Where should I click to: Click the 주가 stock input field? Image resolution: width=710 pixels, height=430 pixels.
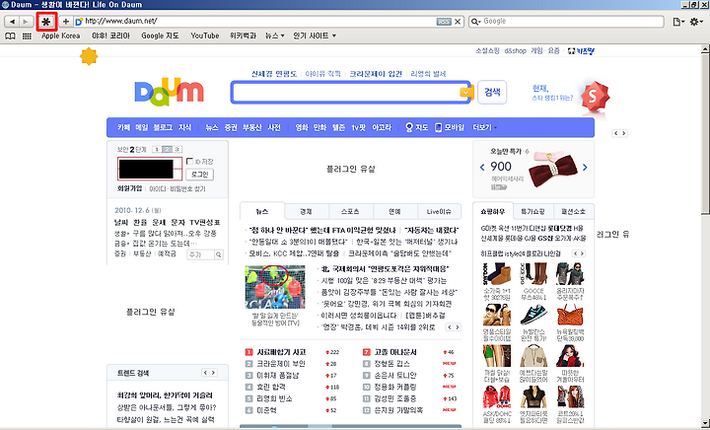tap(200, 254)
